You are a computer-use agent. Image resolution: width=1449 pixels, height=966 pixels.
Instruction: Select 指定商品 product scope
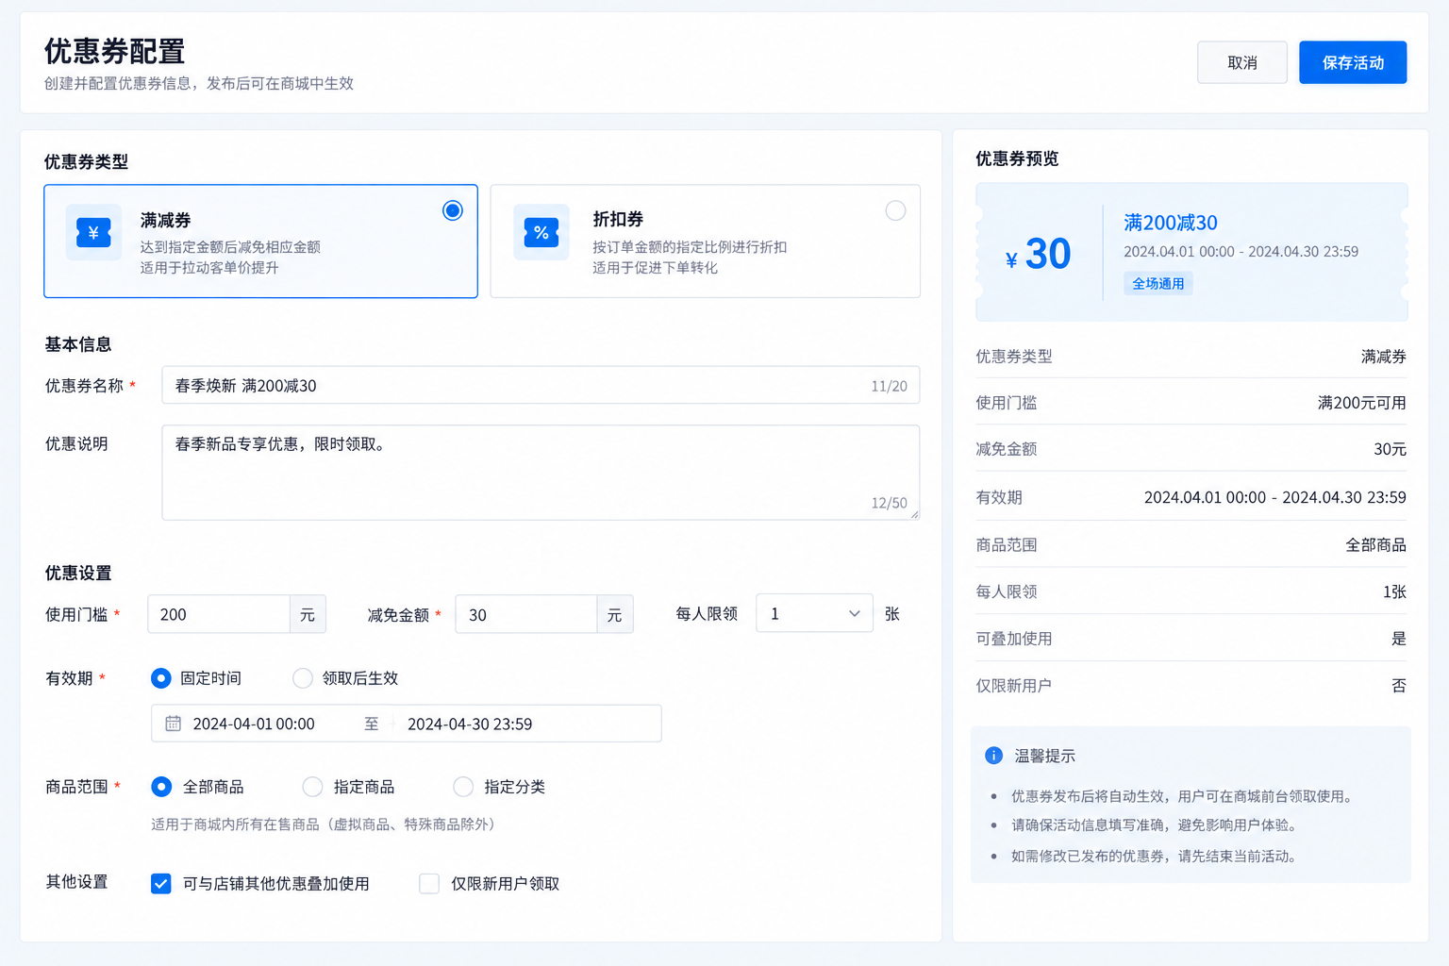312,787
